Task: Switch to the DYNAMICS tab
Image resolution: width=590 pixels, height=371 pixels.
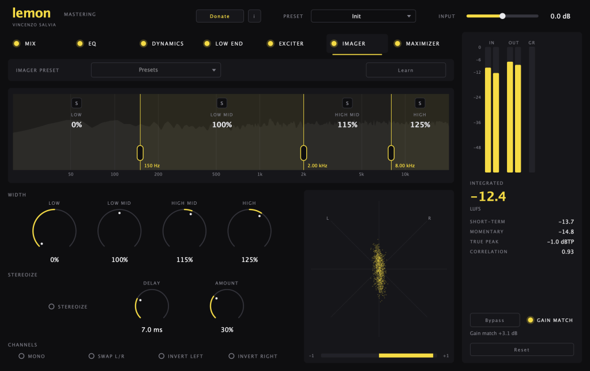Action: [168, 44]
